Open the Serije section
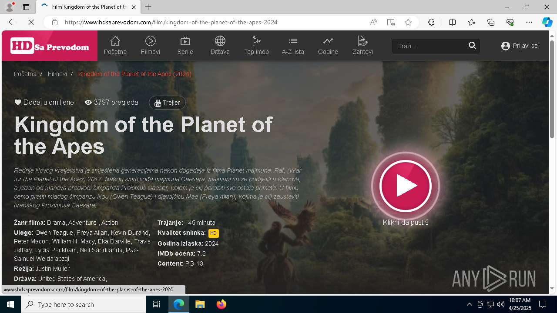Screen dimensions: 557x313 point(185,46)
